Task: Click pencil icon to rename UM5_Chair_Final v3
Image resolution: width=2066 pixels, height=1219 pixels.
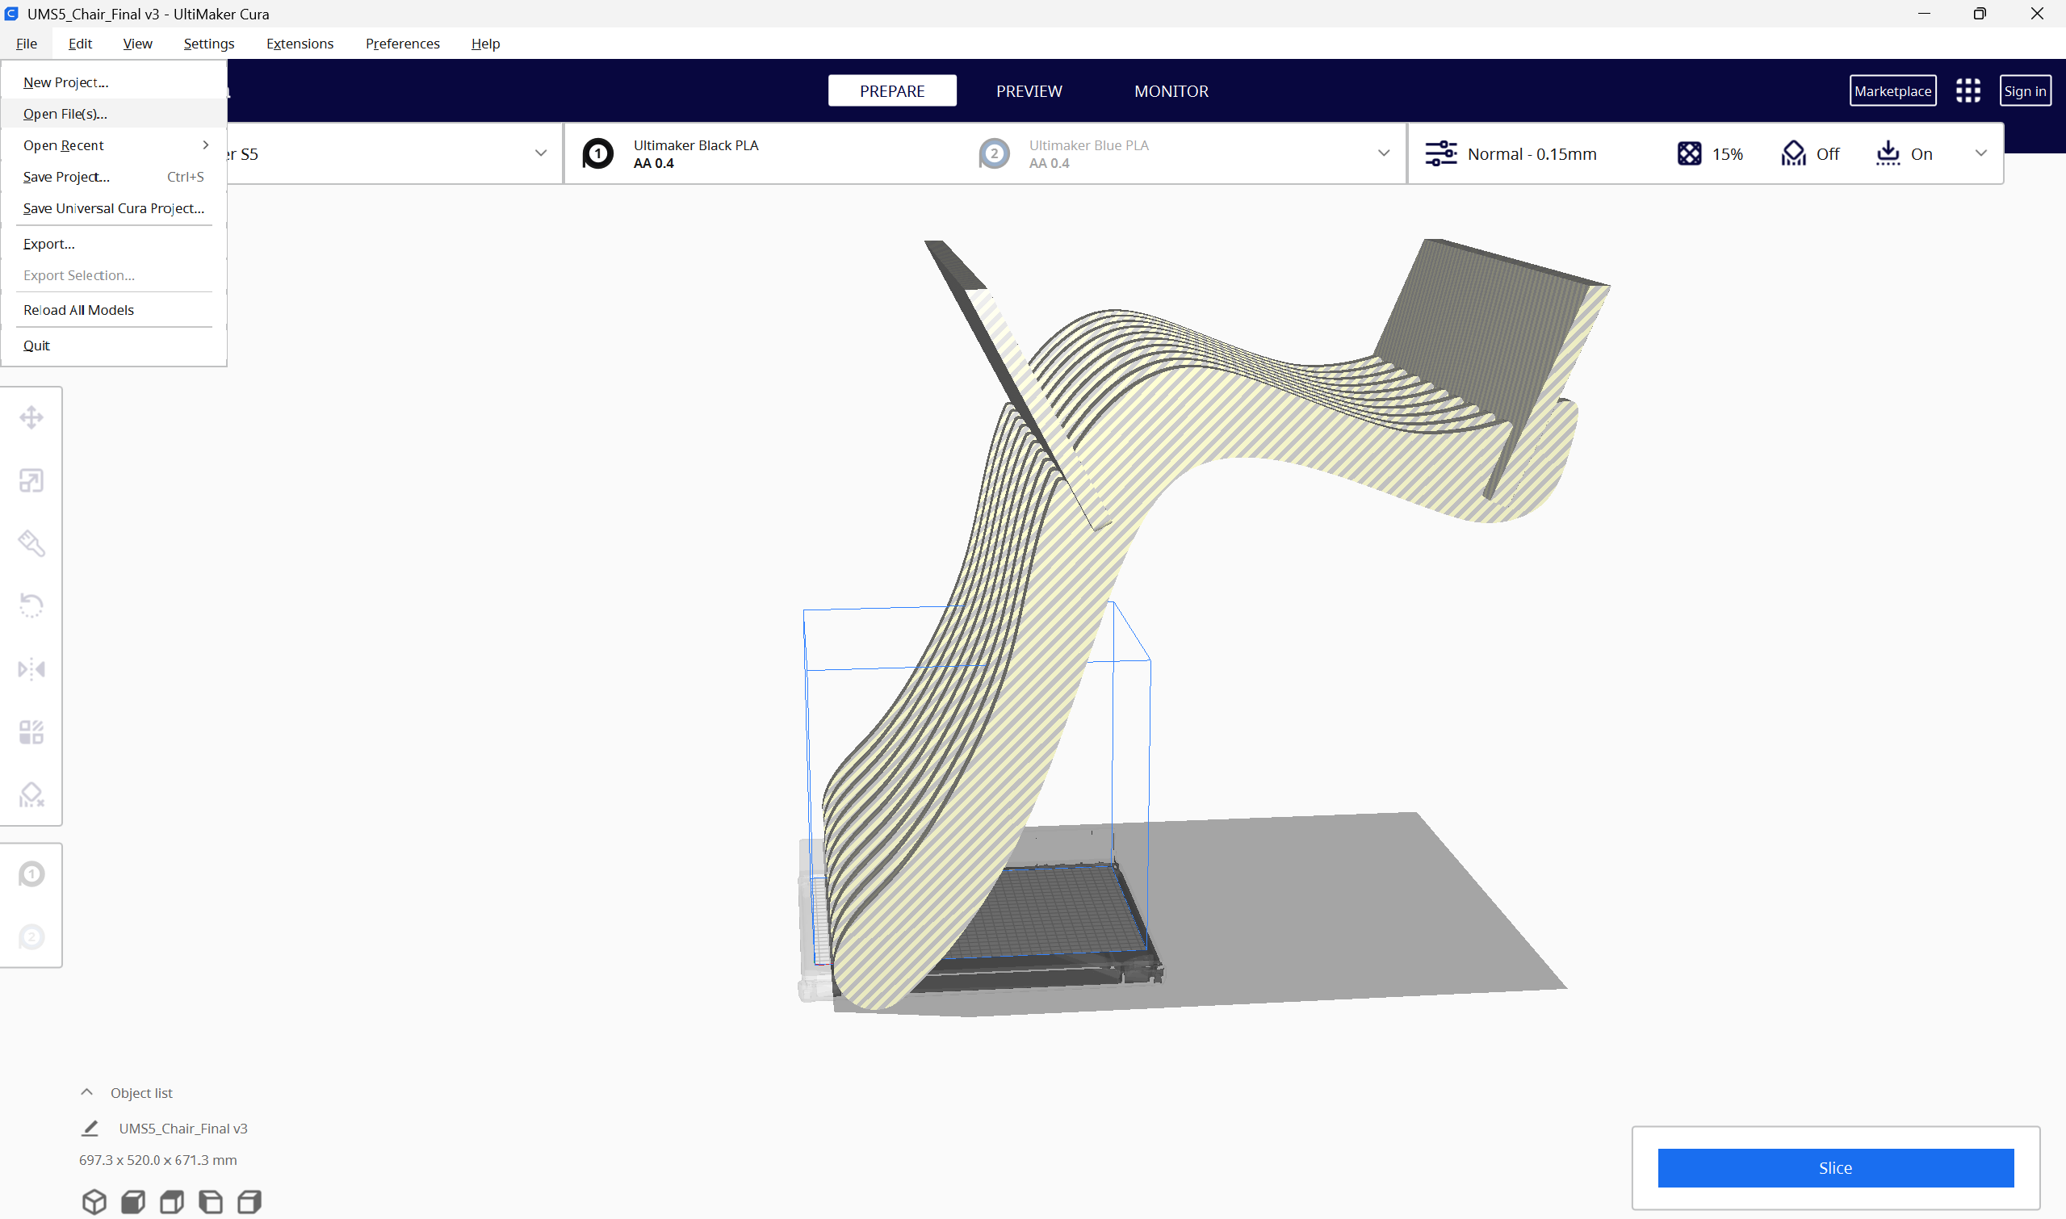Action: click(90, 1129)
